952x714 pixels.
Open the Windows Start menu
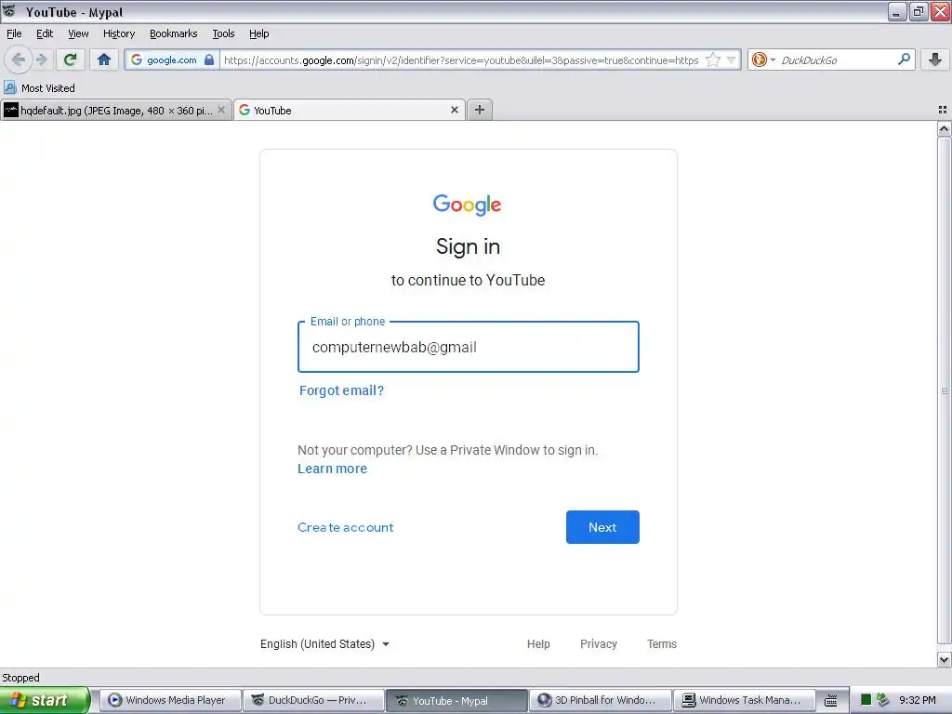coord(45,700)
